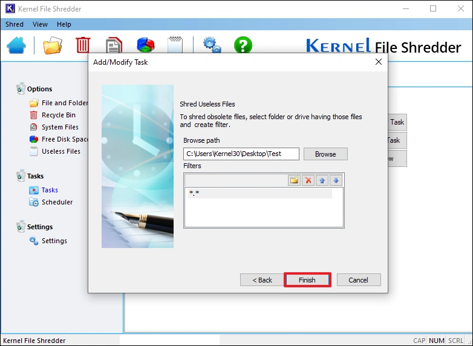Click the notepad toolbar icon
The image size is (473, 346).
pos(175,45)
